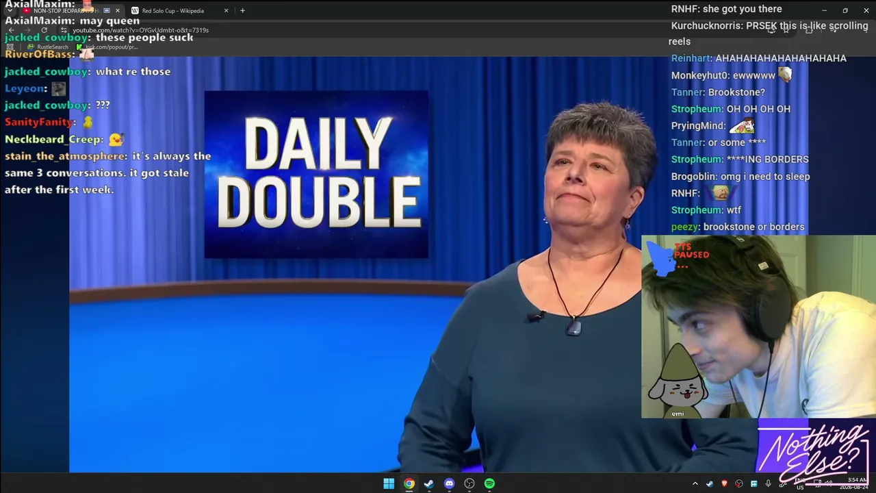Click the chat message 'jacked_cowboy: what re those'
The width and height of the screenshot is (876, 493).
point(88,71)
